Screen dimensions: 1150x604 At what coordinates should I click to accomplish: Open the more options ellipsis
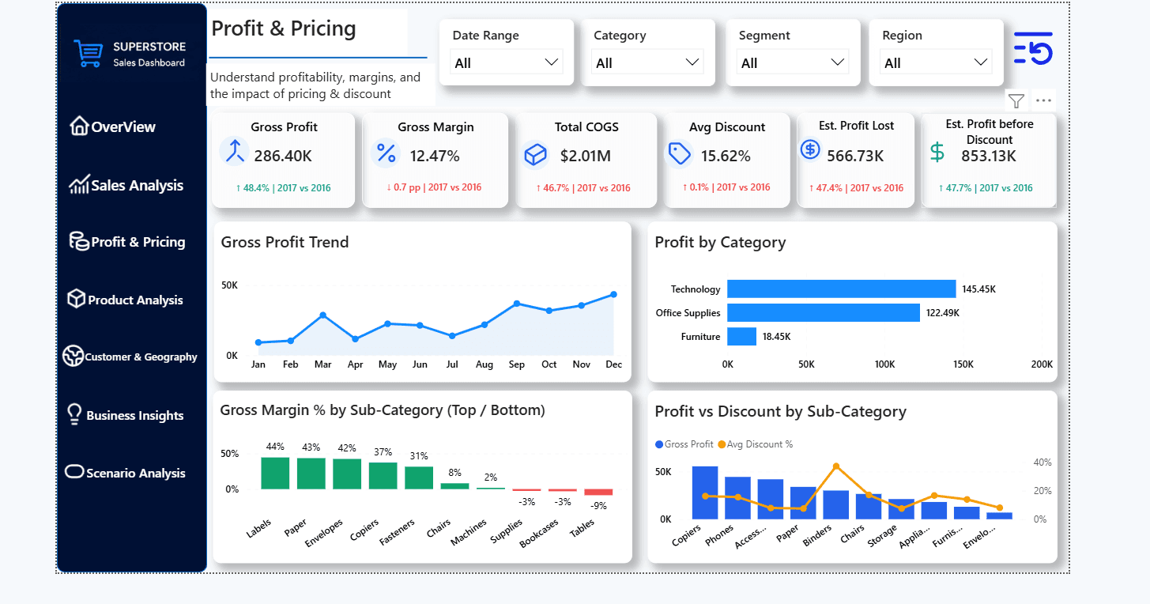pos(1043,100)
